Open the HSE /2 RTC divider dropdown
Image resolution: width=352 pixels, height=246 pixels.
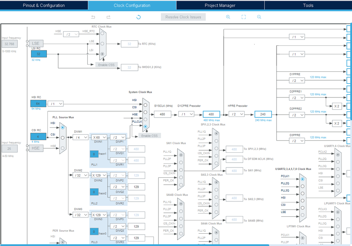point(71,34)
